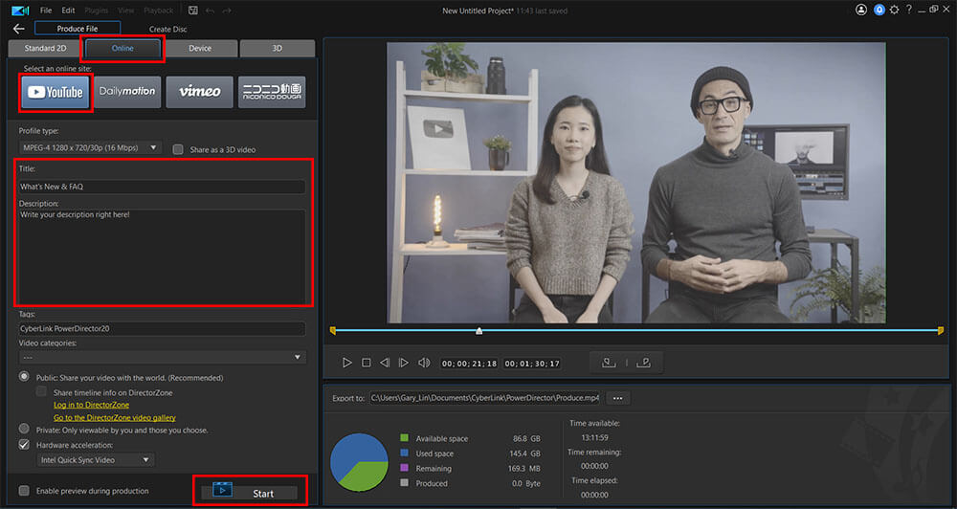
Task: Click the Start production button
Action: 250,493
